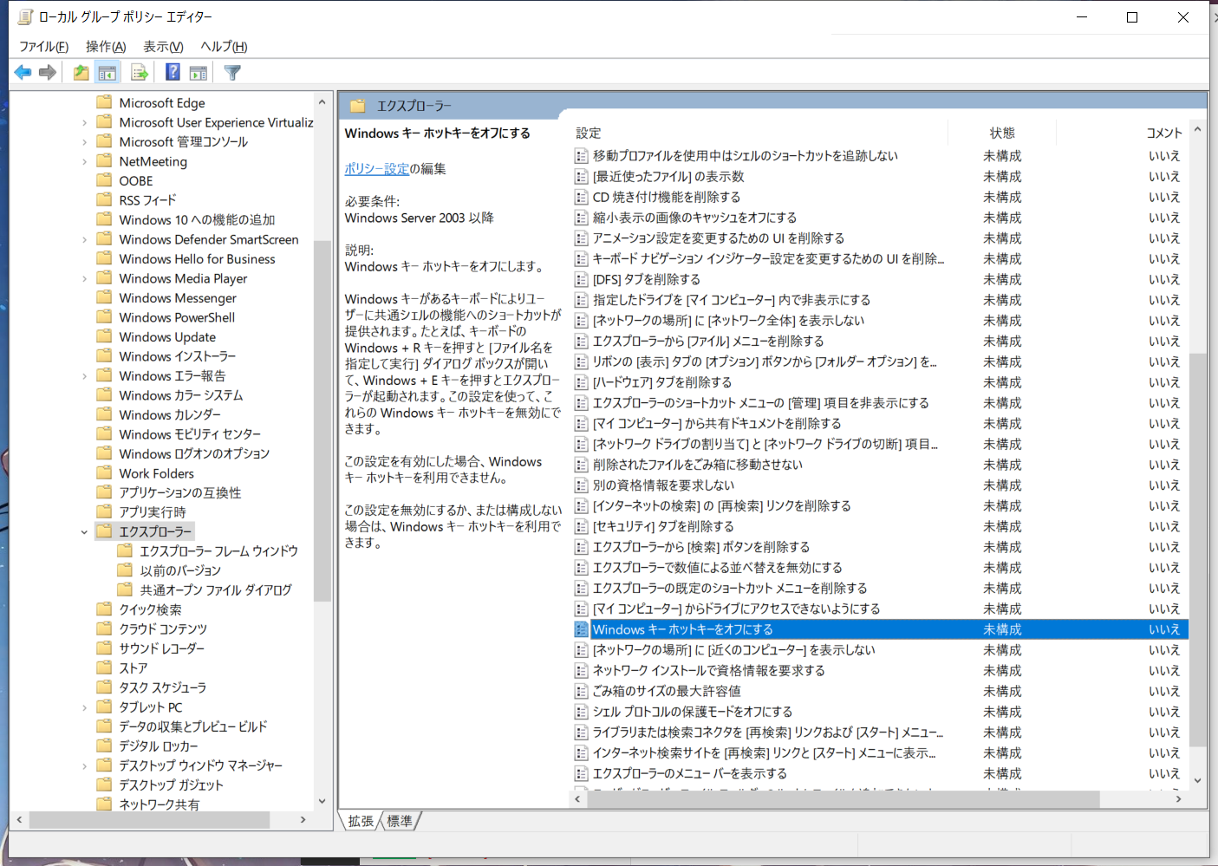
Task: Click the folder icon beside Work Folders
Action: pyautogui.click(x=105, y=473)
